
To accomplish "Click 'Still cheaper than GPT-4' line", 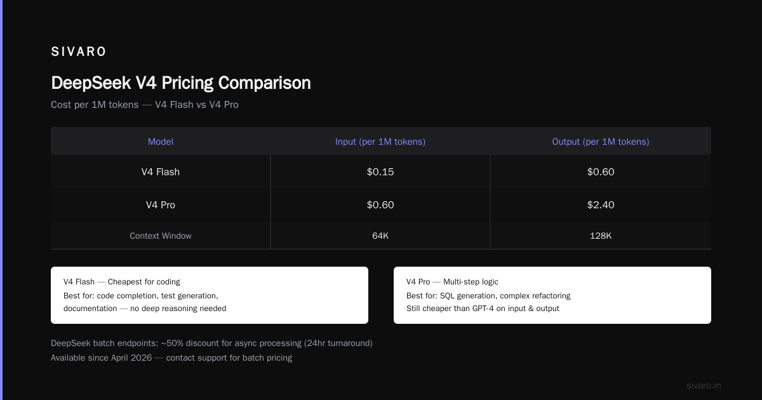I will point(483,309).
